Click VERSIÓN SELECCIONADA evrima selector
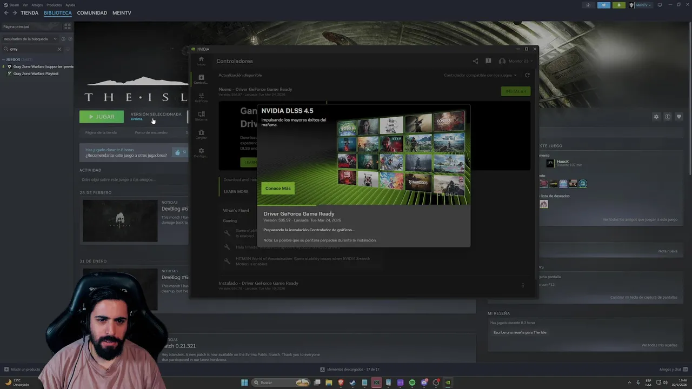692x389 pixels. click(x=156, y=116)
